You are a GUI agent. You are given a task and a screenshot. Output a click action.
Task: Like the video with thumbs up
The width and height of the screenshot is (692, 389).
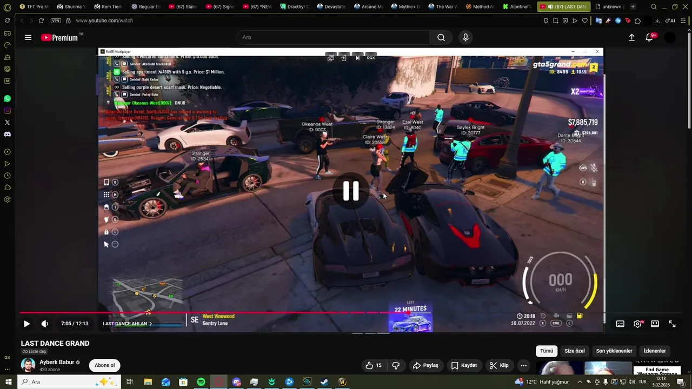(x=373, y=365)
